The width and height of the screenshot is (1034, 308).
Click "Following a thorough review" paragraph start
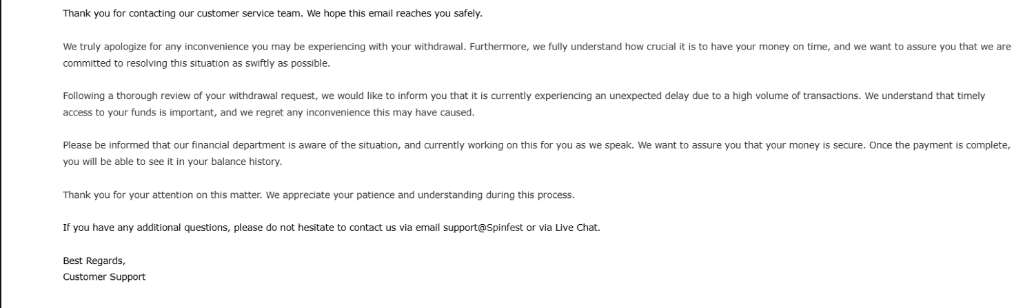point(121,96)
